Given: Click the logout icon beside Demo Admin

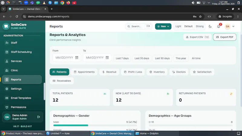Looking at the screenshot, I should [39, 117].
